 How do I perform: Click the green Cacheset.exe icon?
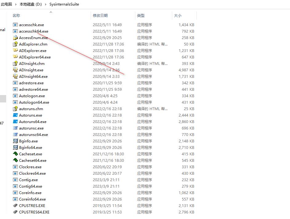point(15,154)
